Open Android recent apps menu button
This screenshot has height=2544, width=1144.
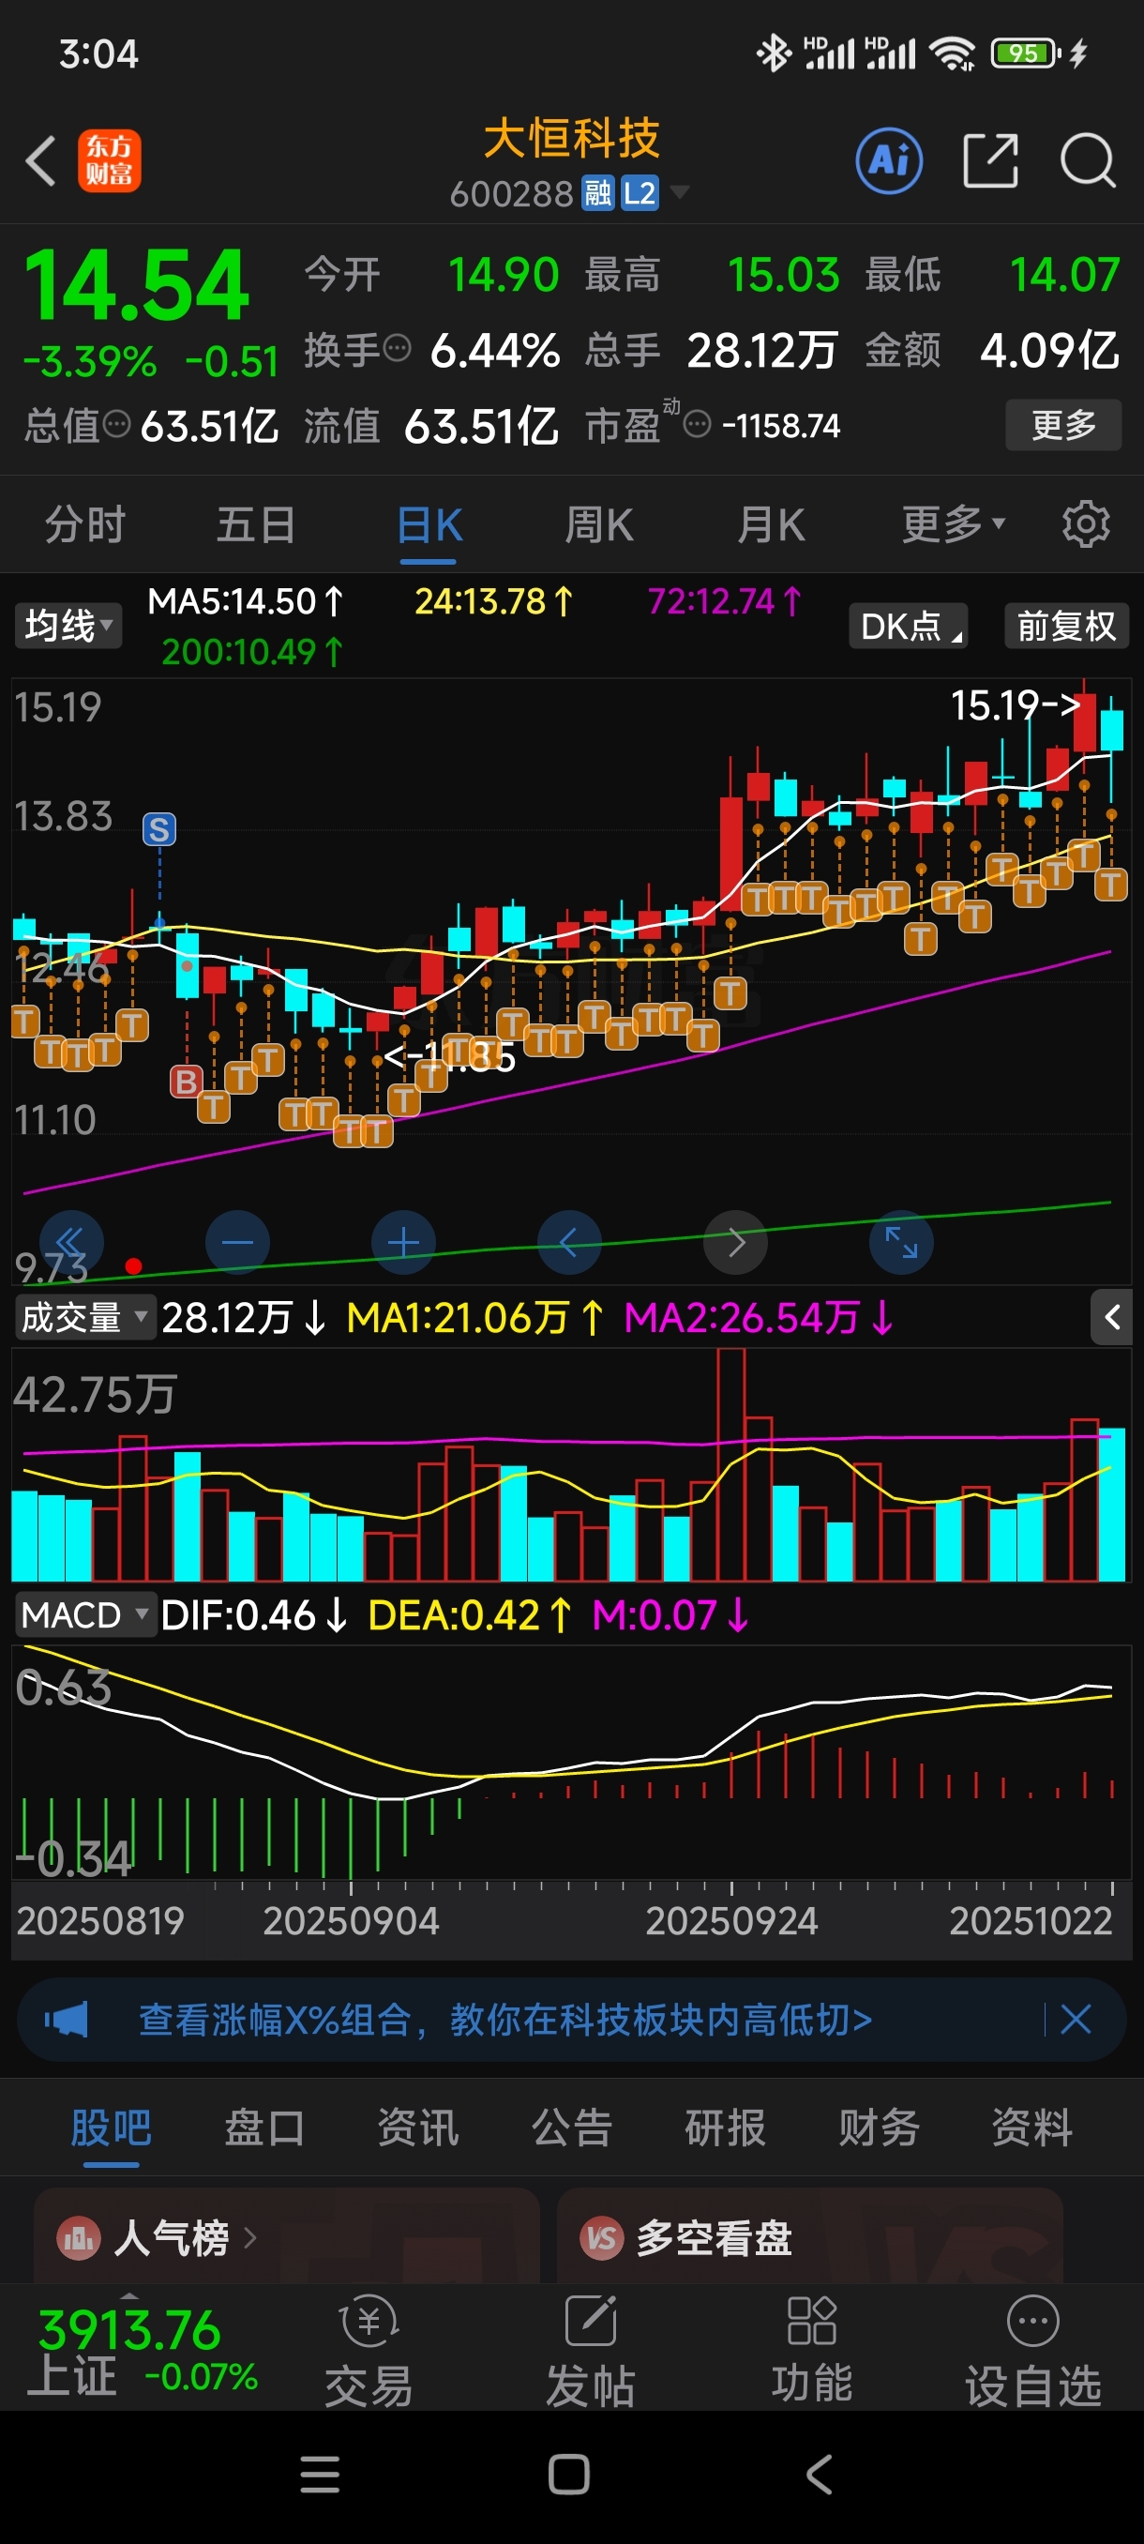click(320, 2475)
